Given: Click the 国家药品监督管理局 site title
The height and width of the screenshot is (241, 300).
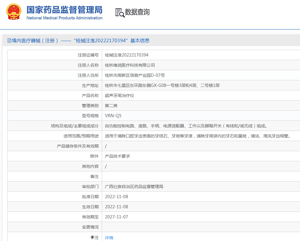Looking at the screenshot, I should (65, 10).
